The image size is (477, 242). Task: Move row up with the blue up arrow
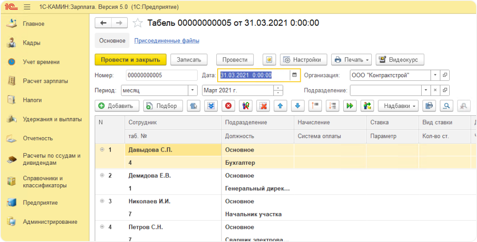pyautogui.click(x=280, y=106)
